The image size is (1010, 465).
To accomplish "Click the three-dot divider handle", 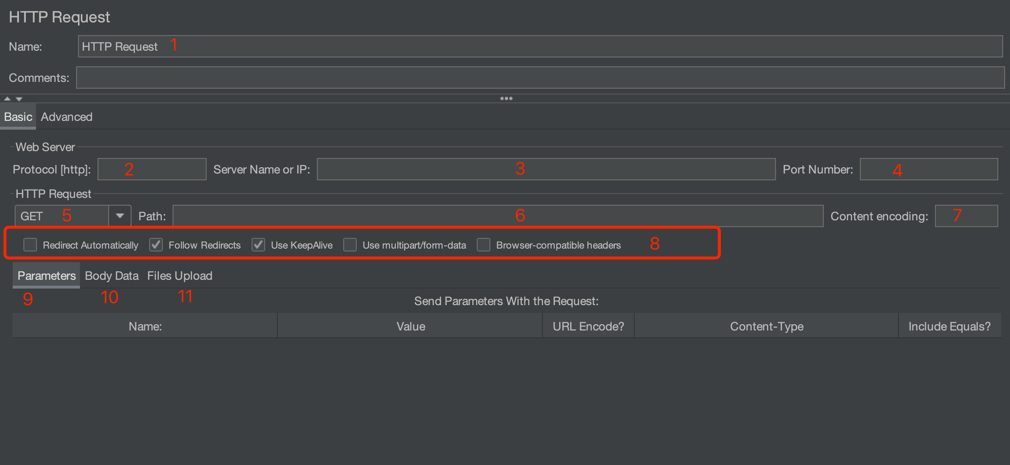I will coord(506,99).
